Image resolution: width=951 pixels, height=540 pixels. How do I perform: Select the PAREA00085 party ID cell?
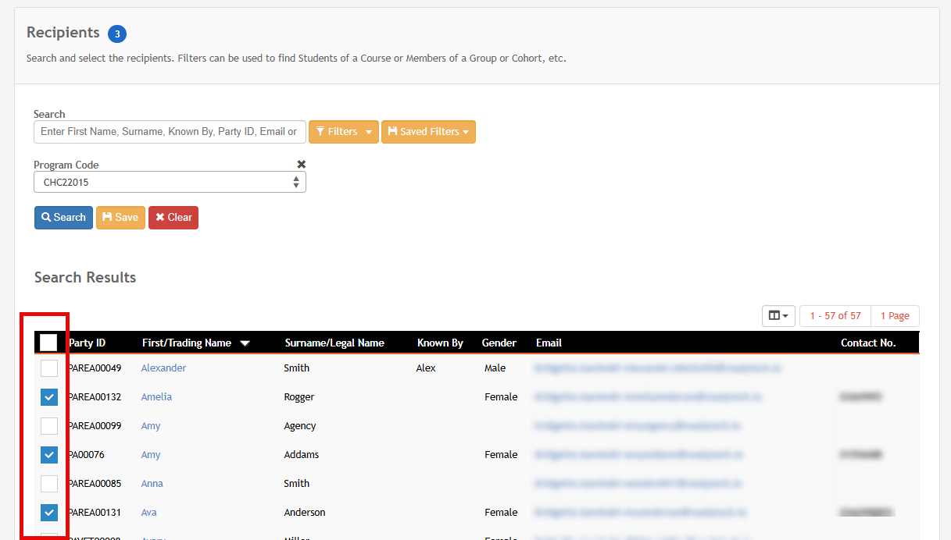pyautogui.click(x=95, y=484)
